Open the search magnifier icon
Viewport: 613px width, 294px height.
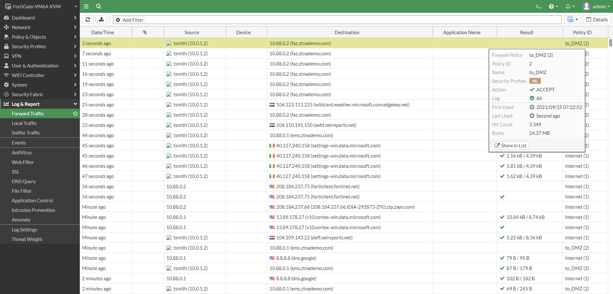click(99, 6)
